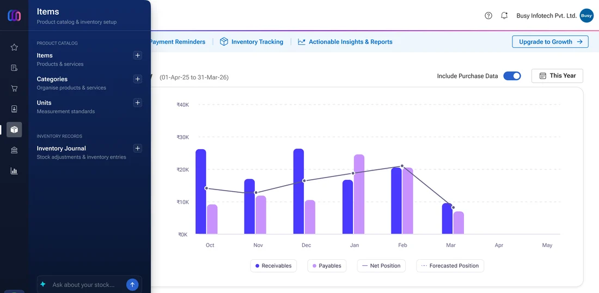Select the inventory box icon in sidebar
Viewport: 599px width, 293px height.
point(14,130)
